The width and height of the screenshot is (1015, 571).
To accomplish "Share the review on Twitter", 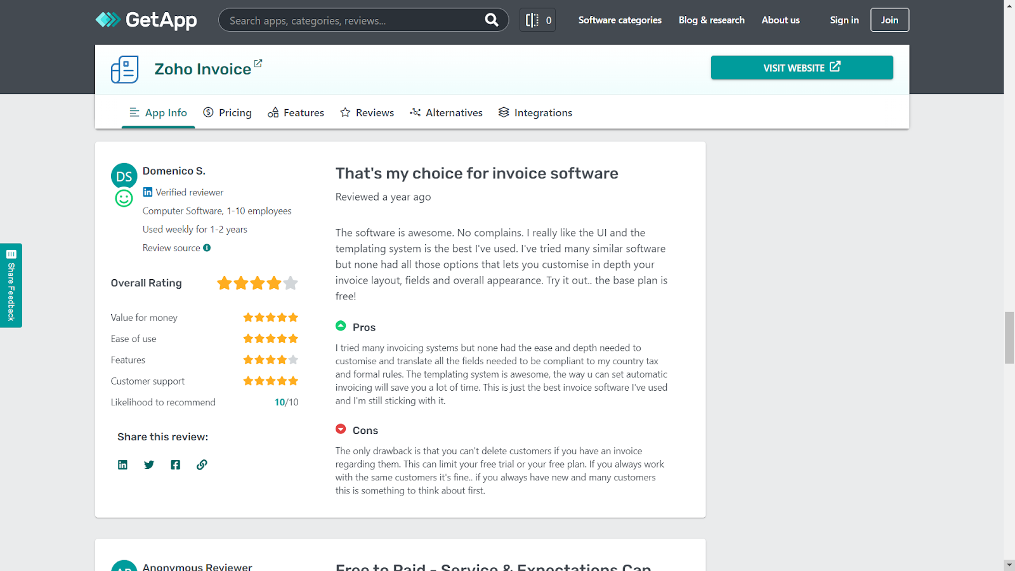I will click(x=149, y=465).
